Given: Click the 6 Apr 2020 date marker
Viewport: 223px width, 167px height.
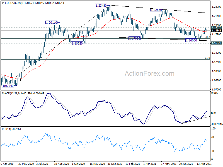Looking at the screenshot, I should (8, 164).
